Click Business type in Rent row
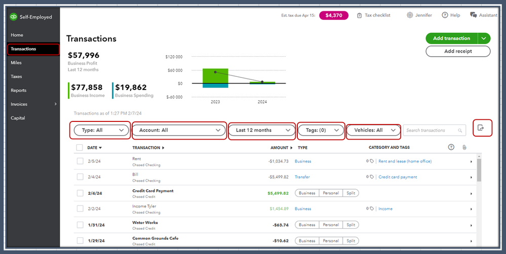 click(x=303, y=161)
